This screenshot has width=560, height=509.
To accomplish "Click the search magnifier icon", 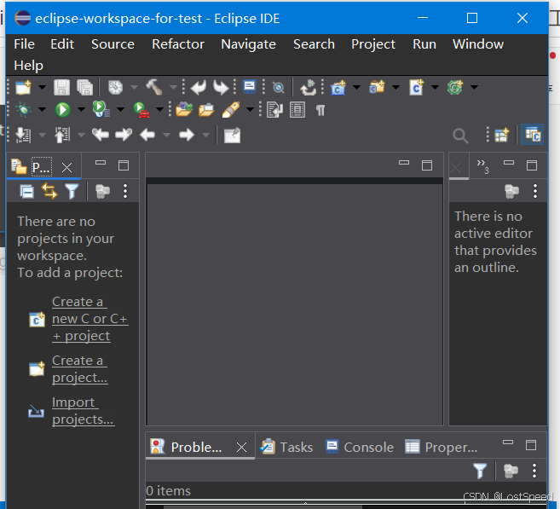I will pos(460,136).
